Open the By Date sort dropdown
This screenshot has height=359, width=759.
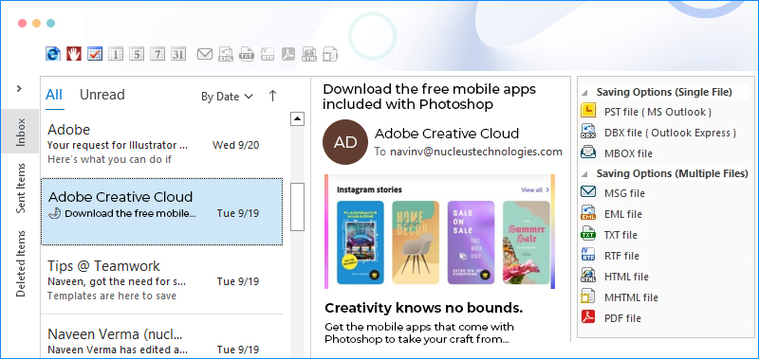[227, 97]
